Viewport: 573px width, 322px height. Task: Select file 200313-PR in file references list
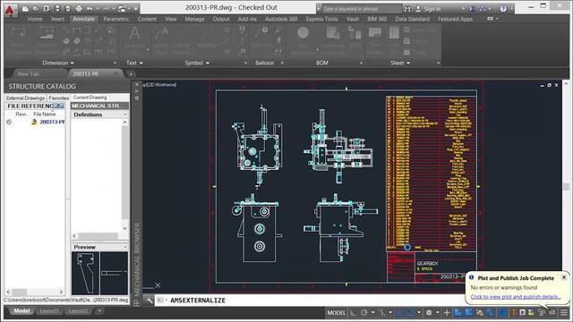pos(52,122)
